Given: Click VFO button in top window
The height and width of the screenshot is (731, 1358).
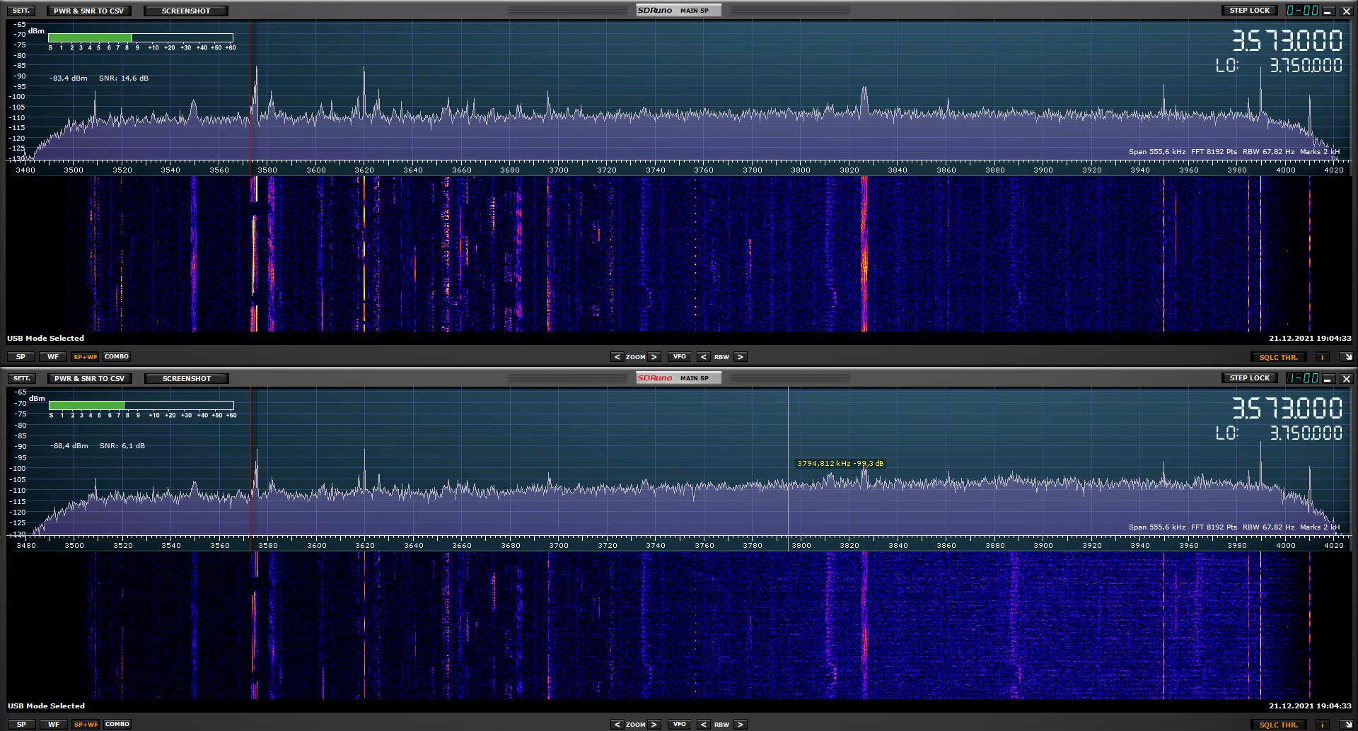Looking at the screenshot, I should pos(679,357).
